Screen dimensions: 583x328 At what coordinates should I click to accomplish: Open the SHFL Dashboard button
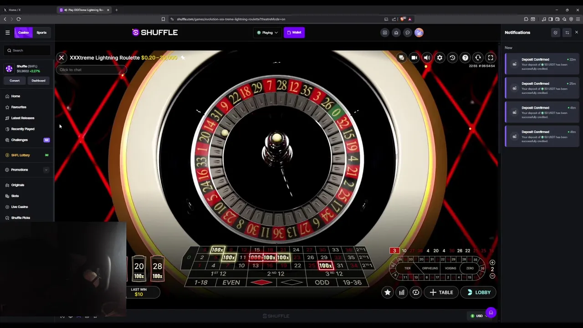pos(38,81)
